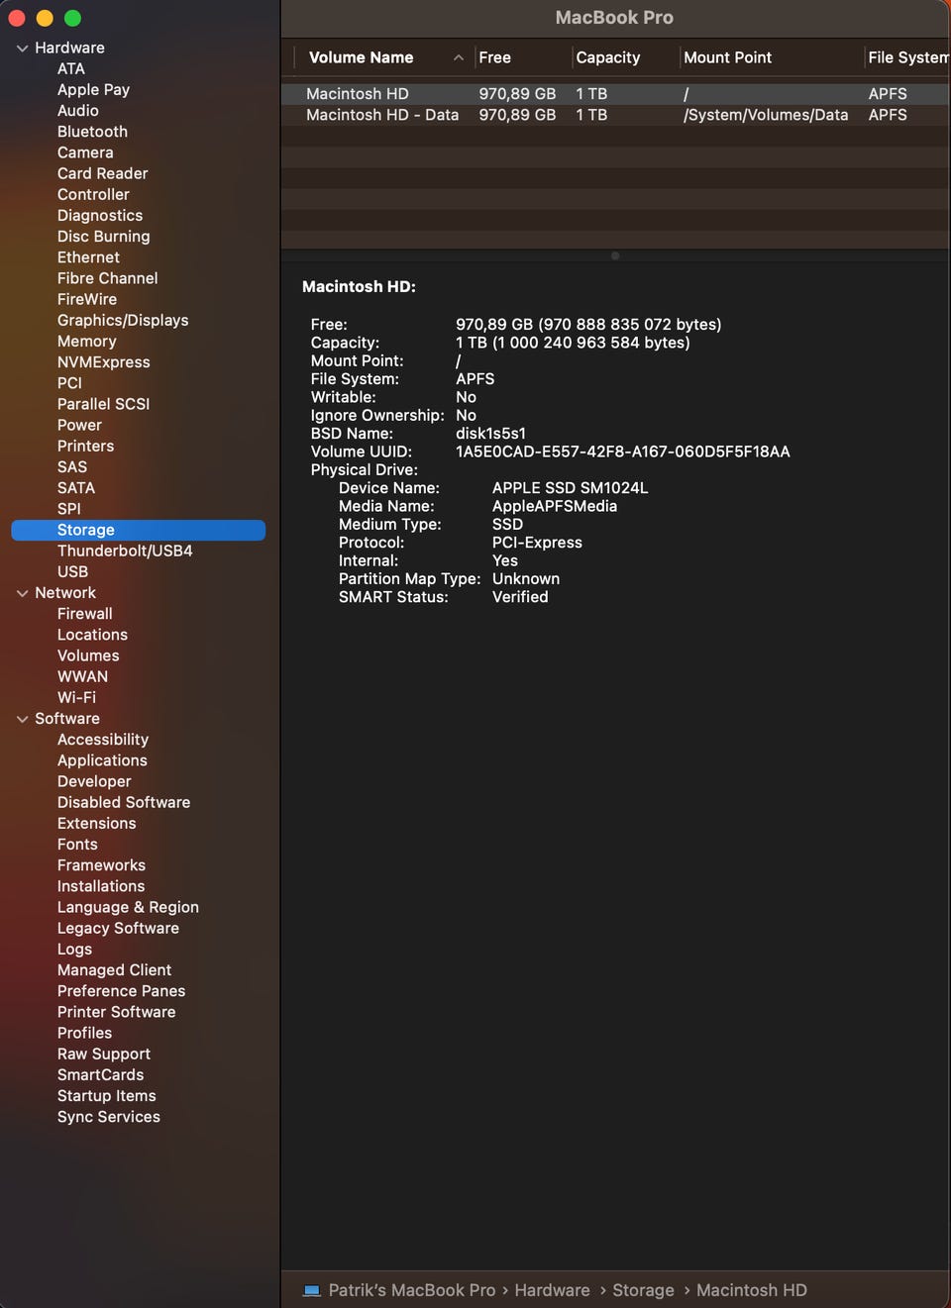Select the Macintosh HD volume row
This screenshot has height=1308, width=951.
615,94
